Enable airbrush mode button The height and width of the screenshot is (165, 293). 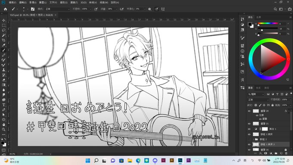(x=122, y=9)
